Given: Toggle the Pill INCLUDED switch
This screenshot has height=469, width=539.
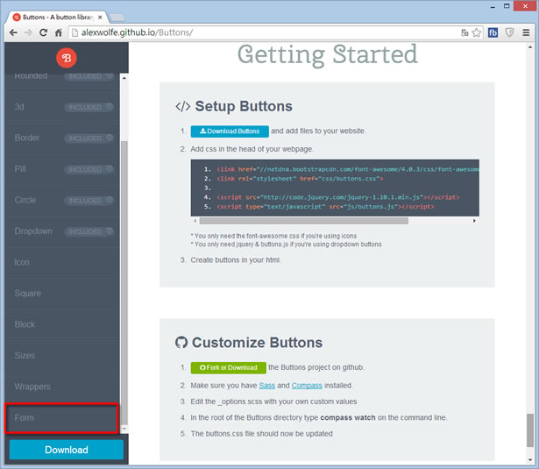Looking at the screenshot, I should pos(89,169).
